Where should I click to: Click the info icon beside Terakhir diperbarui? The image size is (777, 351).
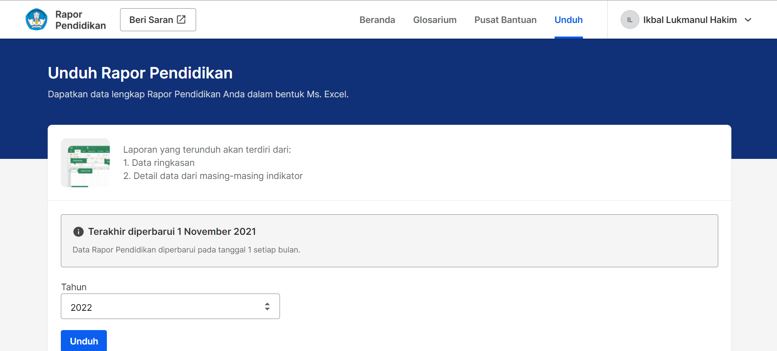coord(78,232)
